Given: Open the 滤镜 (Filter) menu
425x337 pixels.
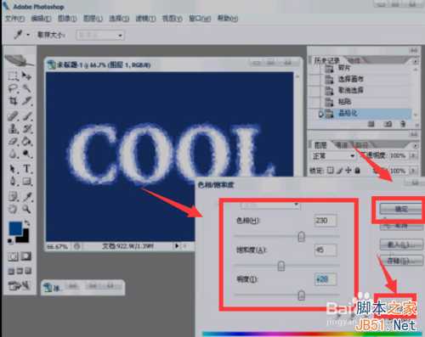Looking at the screenshot, I should point(145,19).
